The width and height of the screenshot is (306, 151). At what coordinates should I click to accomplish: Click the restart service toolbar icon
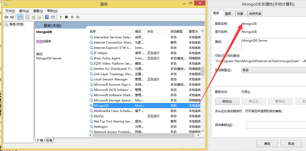click(78, 17)
